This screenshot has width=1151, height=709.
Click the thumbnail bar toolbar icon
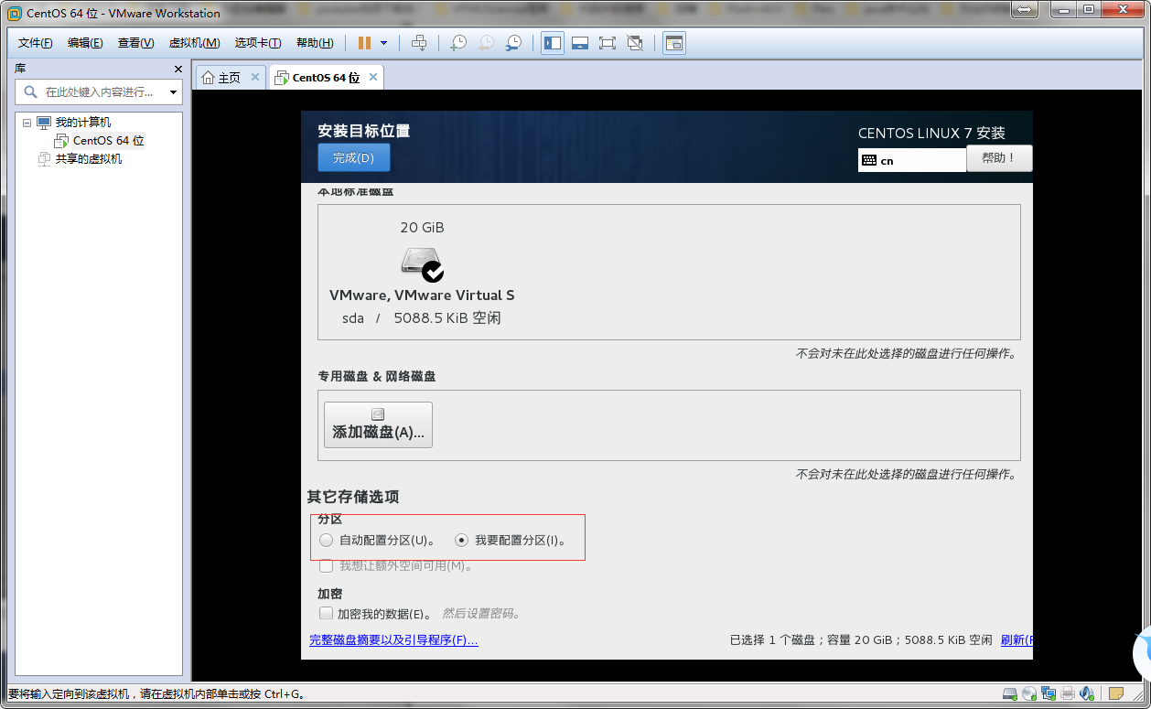(x=579, y=43)
